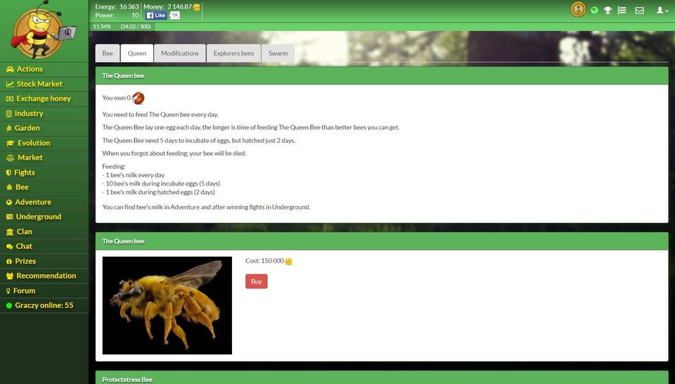Open Garden via its leaf icon
This screenshot has height=384, width=675.
(8, 128)
